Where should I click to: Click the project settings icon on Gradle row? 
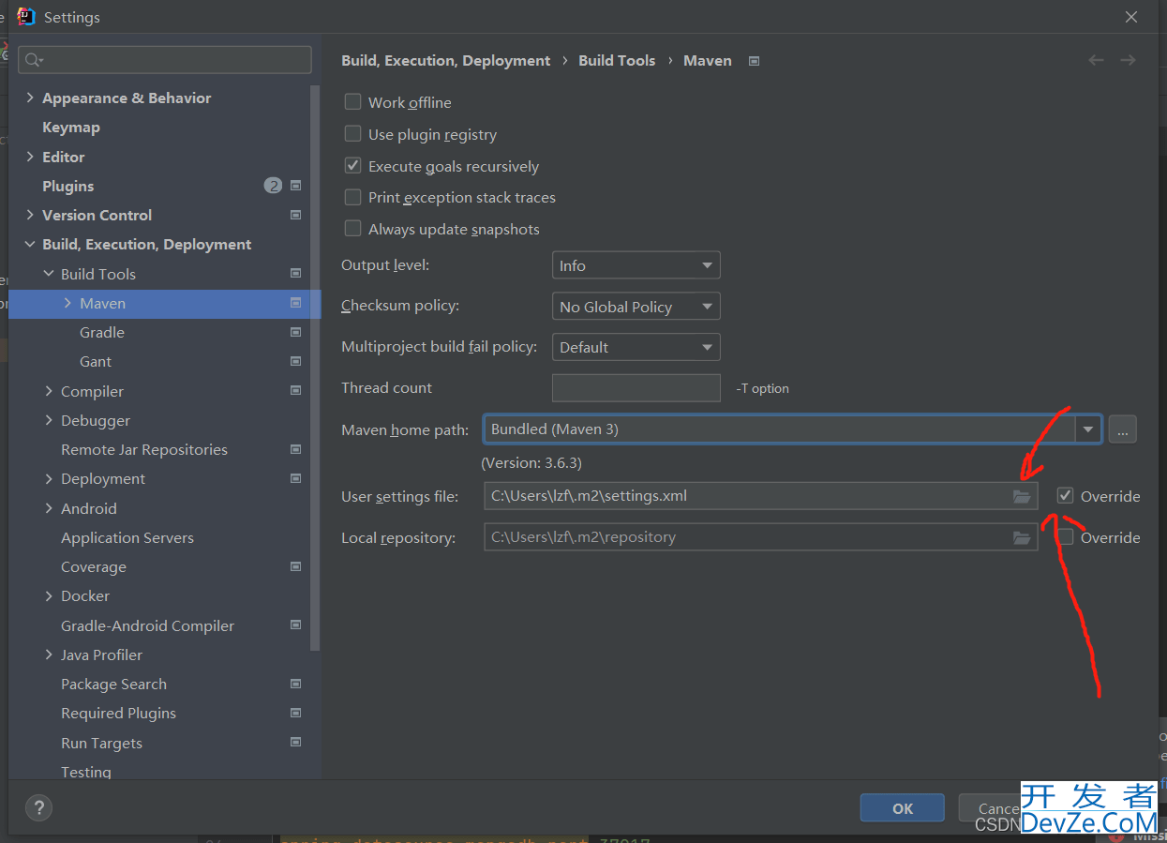295,332
